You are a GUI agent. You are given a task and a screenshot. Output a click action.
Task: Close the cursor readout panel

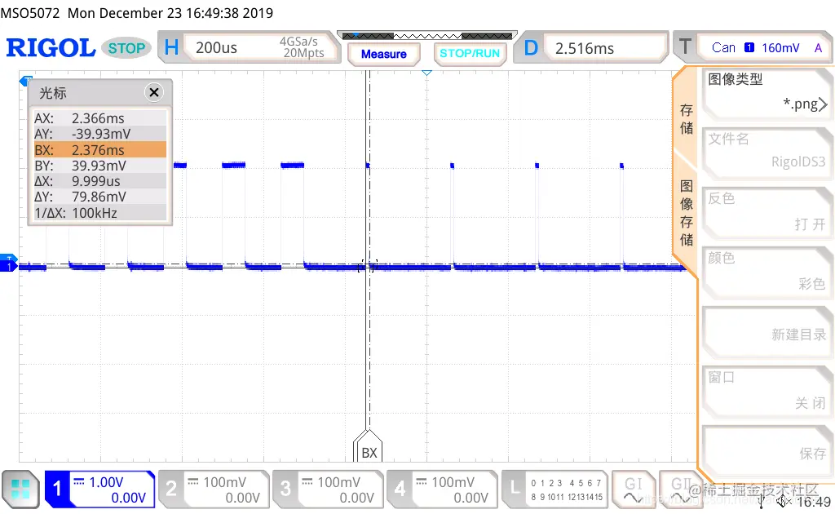click(x=154, y=93)
